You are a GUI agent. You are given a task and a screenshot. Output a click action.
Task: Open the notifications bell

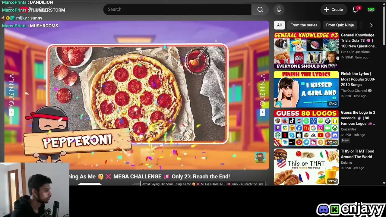[x=355, y=9]
